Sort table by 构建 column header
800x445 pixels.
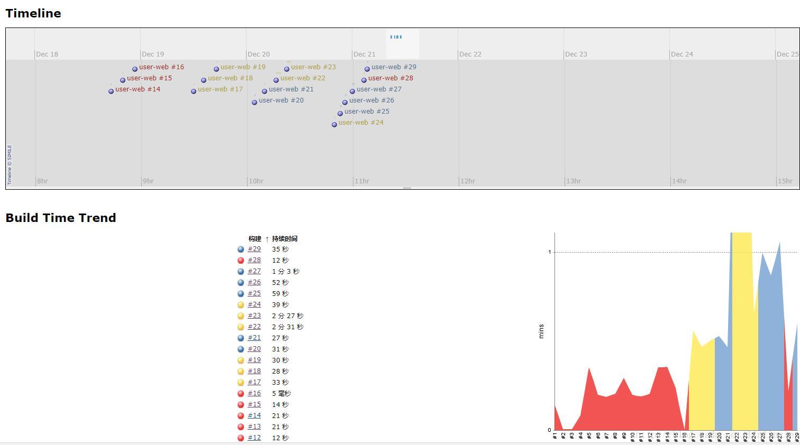point(255,239)
